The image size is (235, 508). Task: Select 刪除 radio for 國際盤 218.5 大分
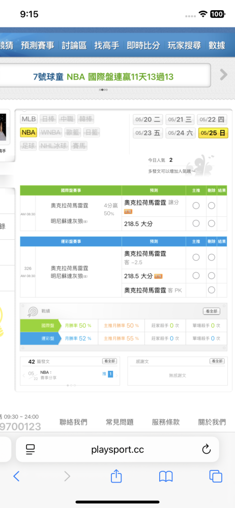pos(212,223)
